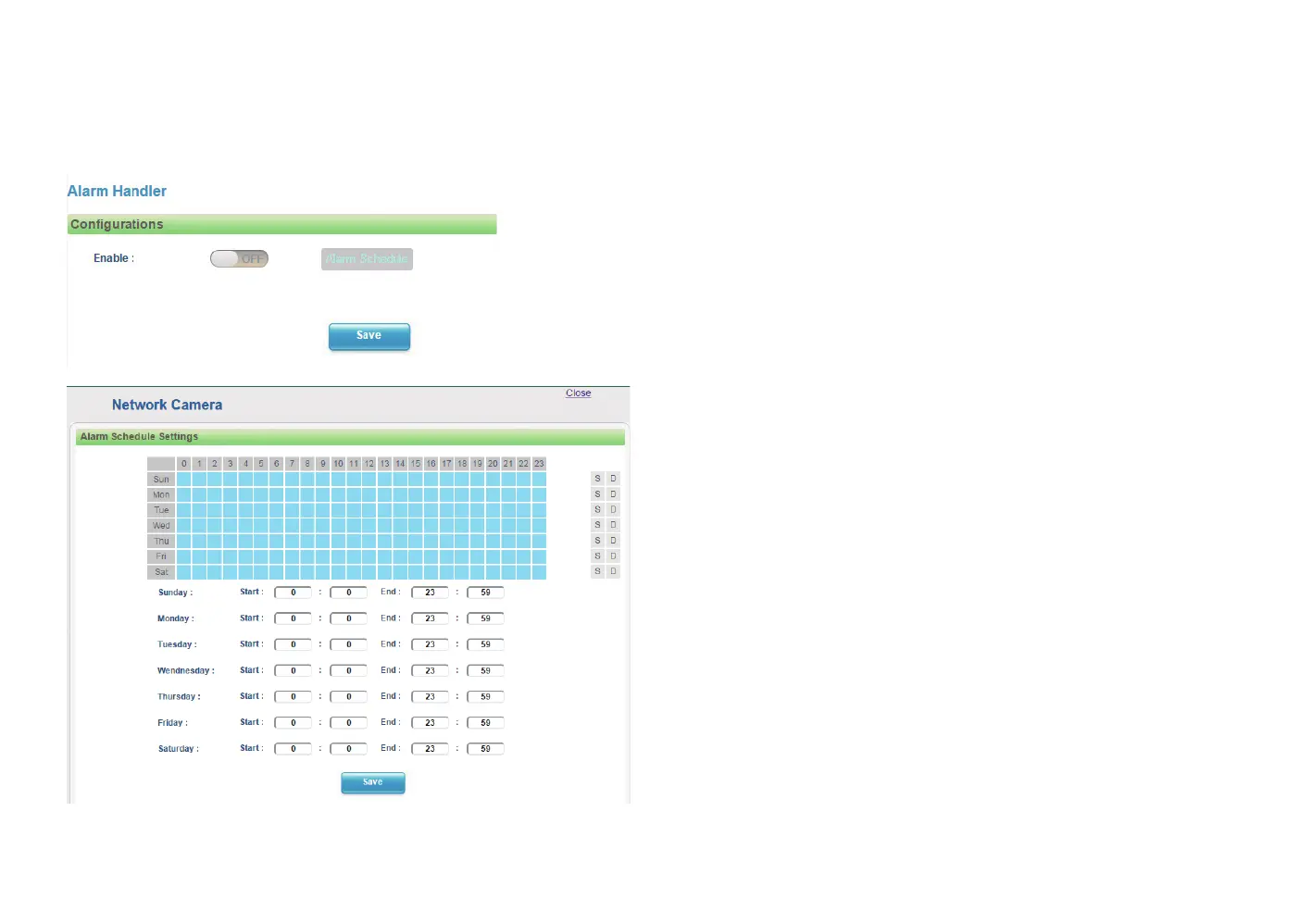Toggle the Wed hour 12 schedule cell
This screenshot has width=1312, height=924.
click(369, 526)
